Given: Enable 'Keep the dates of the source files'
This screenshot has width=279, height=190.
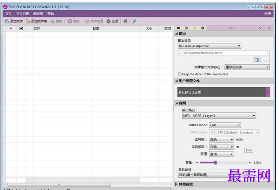Looking at the screenshot, I should pos(179,74).
